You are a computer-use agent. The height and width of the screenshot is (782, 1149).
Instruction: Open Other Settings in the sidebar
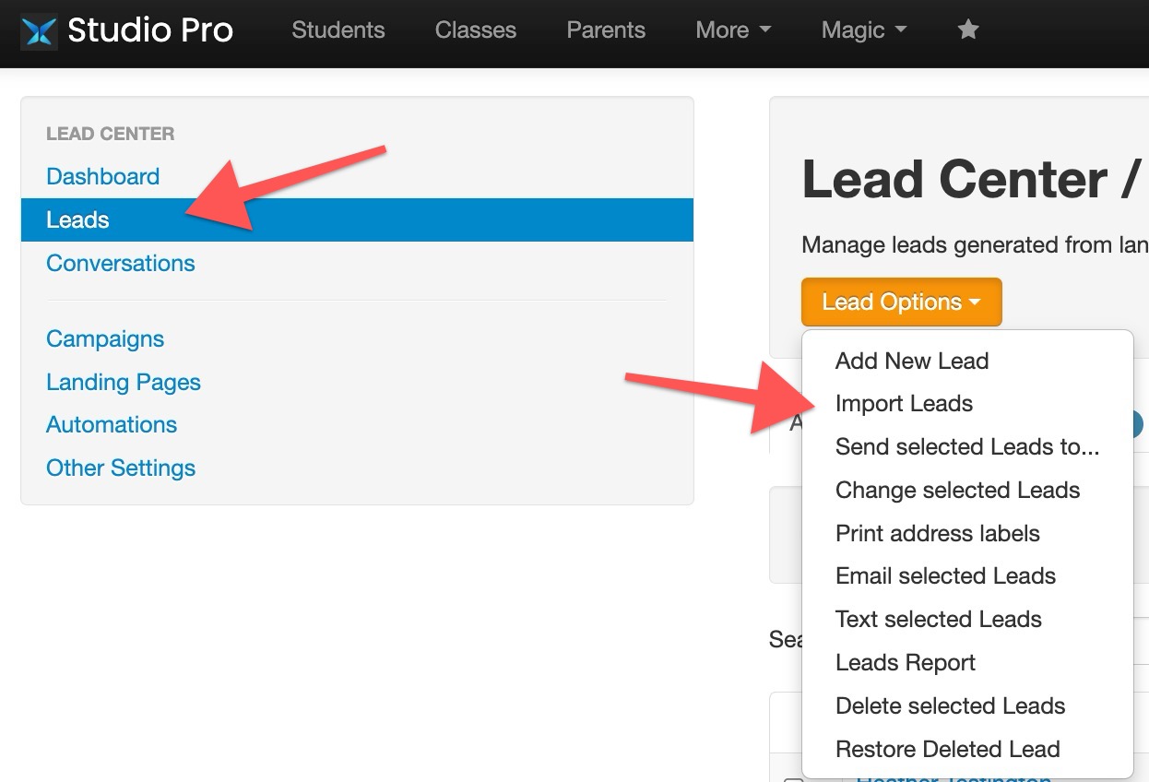point(121,468)
